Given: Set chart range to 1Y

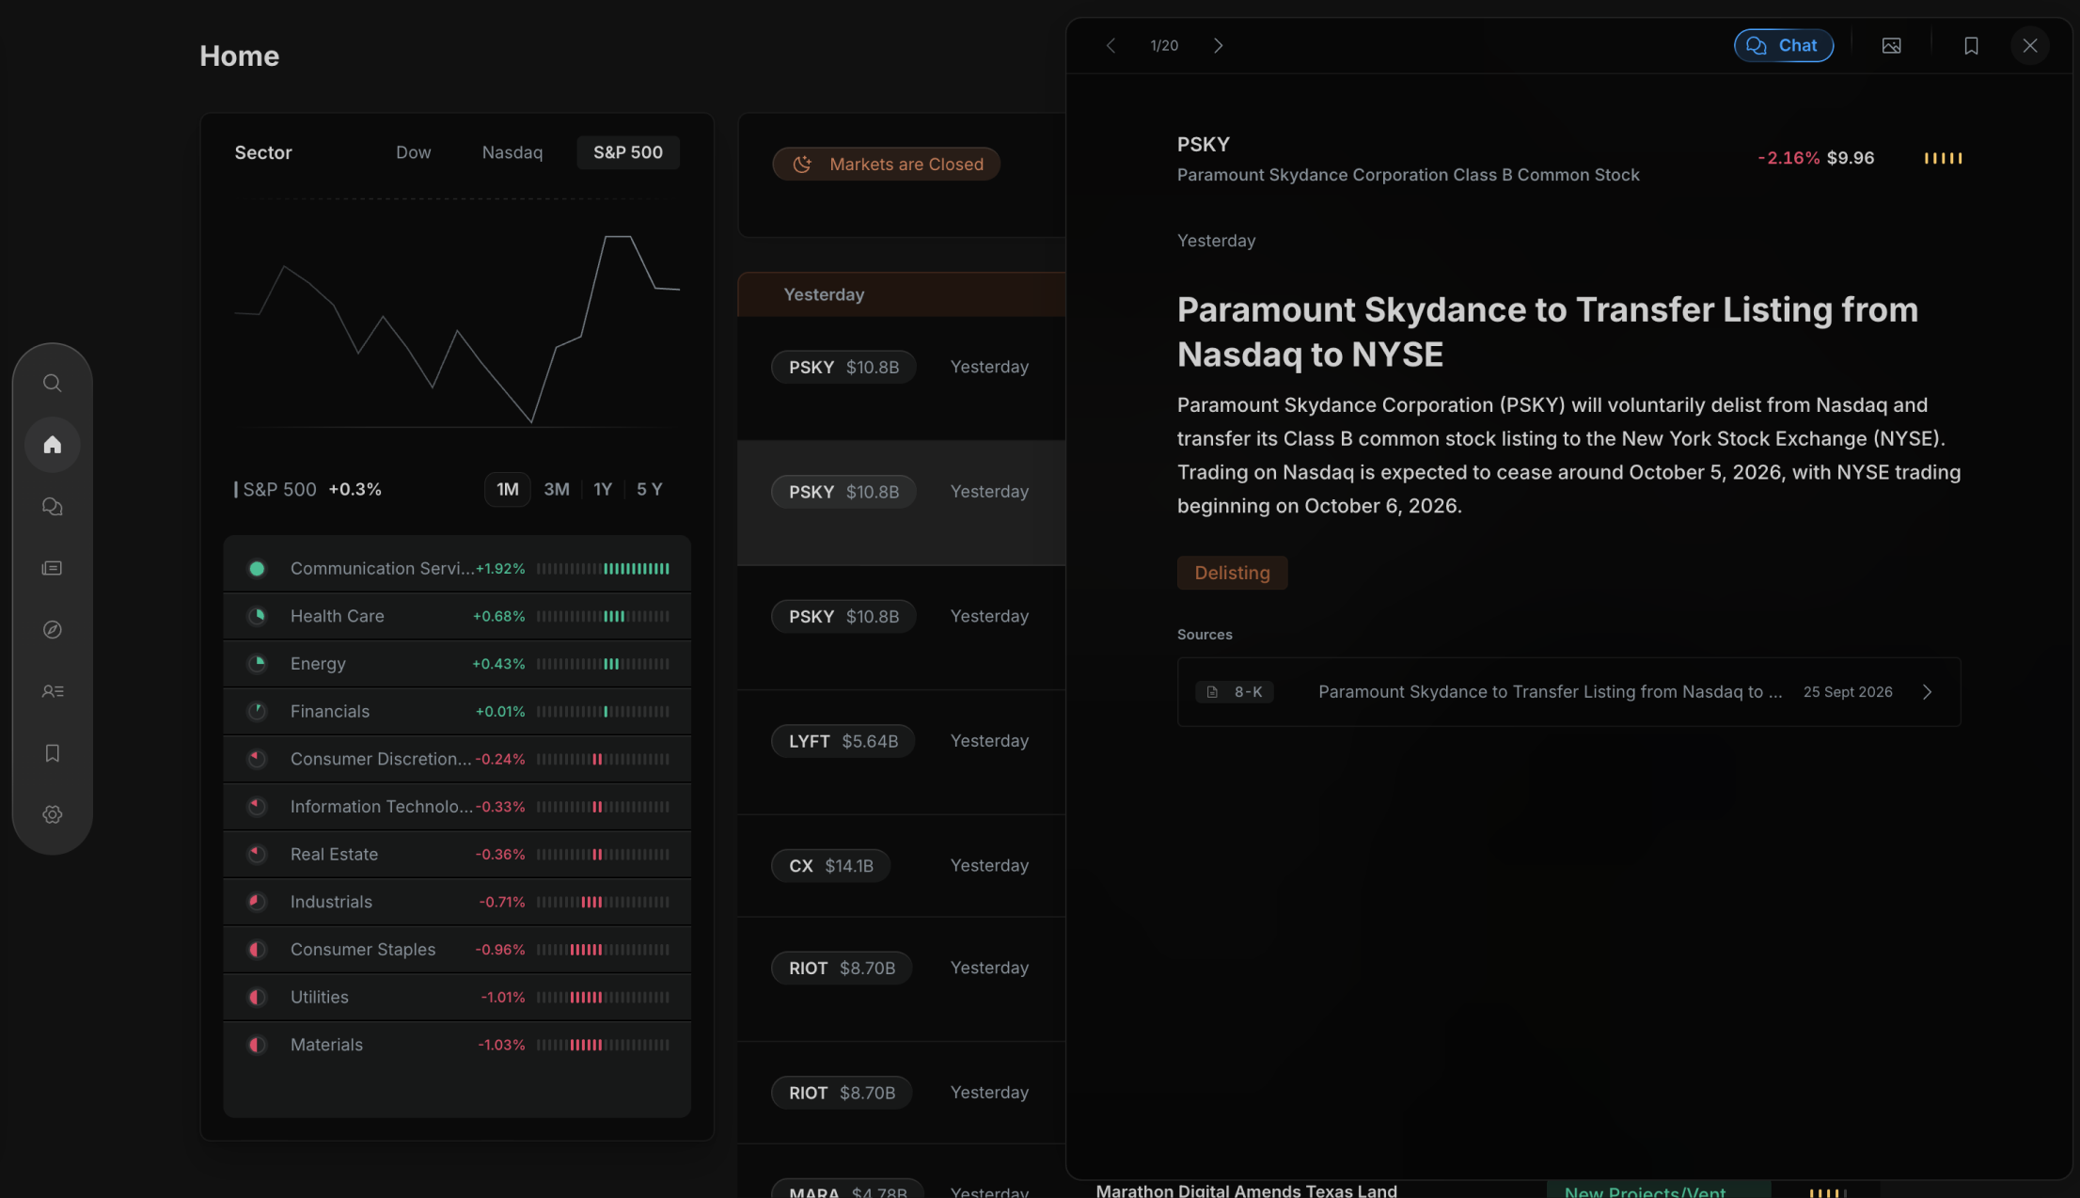Looking at the screenshot, I should (x=603, y=489).
